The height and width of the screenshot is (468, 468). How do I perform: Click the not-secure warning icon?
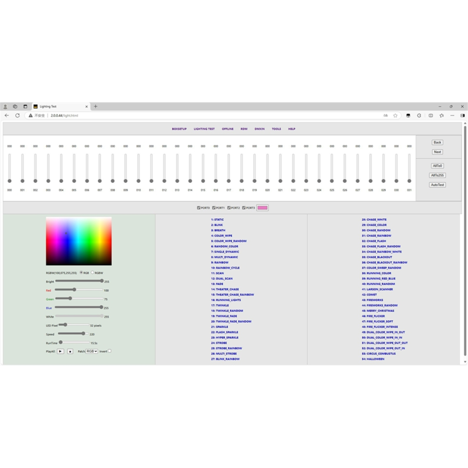pyautogui.click(x=30, y=115)
